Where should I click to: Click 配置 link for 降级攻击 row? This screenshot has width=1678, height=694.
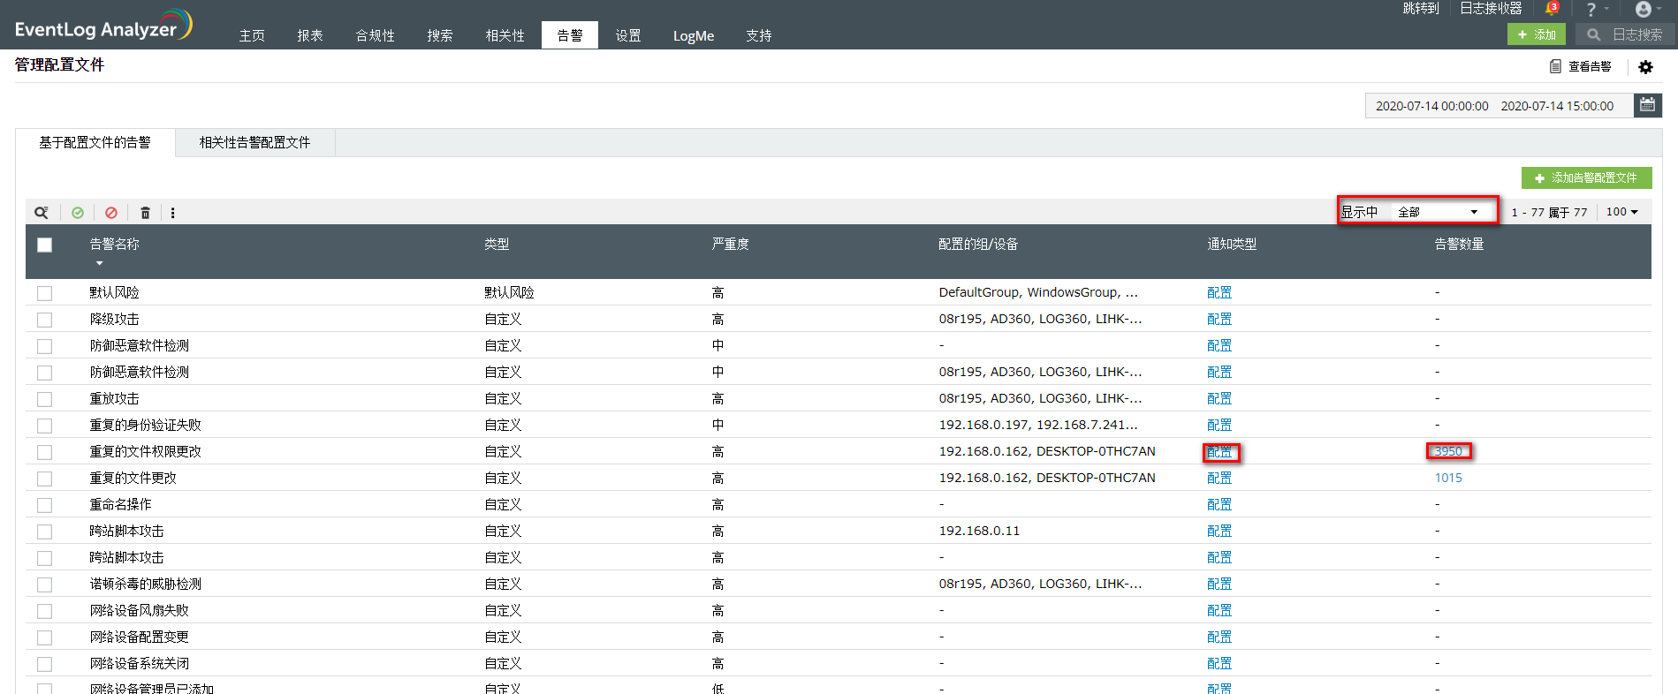tap(1220, 319)
